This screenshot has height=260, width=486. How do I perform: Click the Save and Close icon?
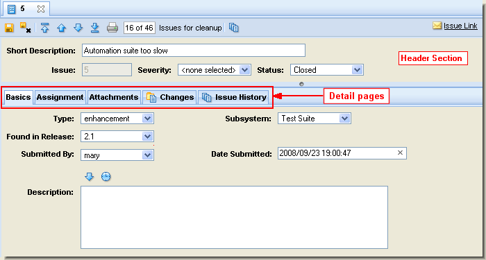pos(26,28)
